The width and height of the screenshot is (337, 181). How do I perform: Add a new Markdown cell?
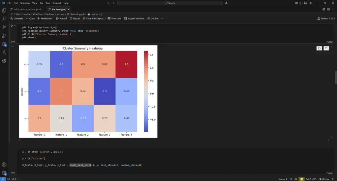pyautogui.click(x=44, y=19)
